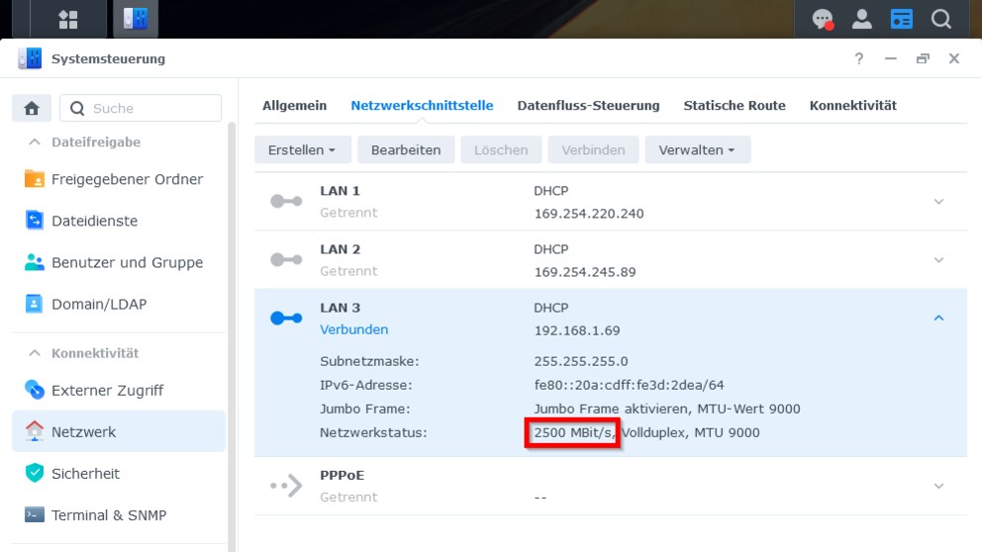Select the Systemsteuerung taskbar icon
Viewport: 982px width, 552px height.
(x=136, y=19)
